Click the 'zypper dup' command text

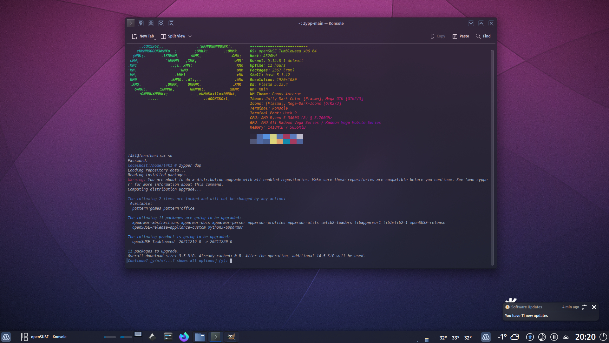[x=190, y=165]
